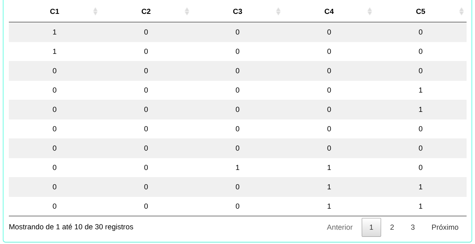Screen dimensions: 475x244
Task: Click the sort arrows beside C2
Action: pos(187,11)
